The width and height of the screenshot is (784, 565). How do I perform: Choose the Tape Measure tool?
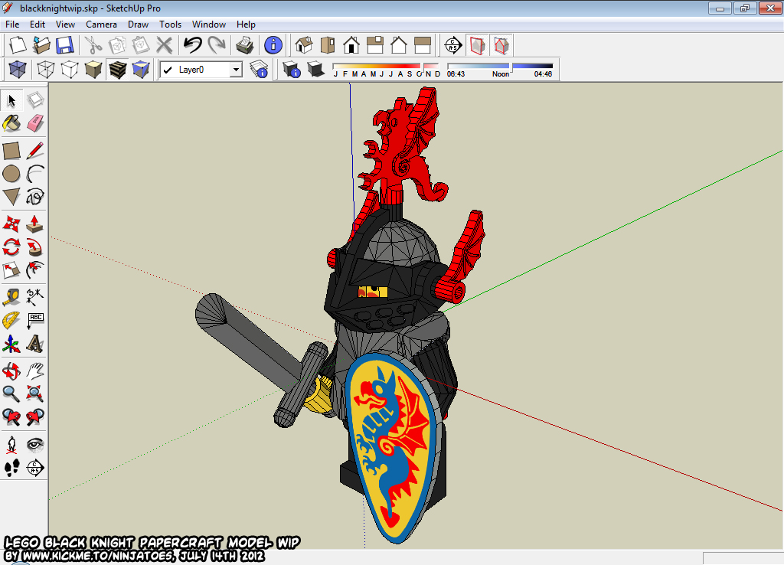(11, 296)
